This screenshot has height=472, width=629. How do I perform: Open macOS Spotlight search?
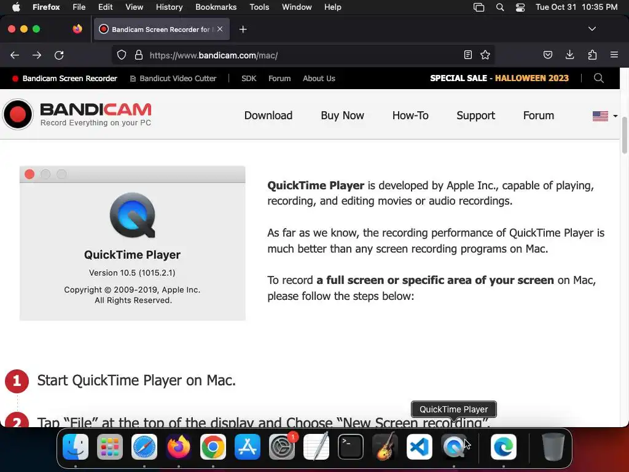pyautogui.click(x=500, y=7)
